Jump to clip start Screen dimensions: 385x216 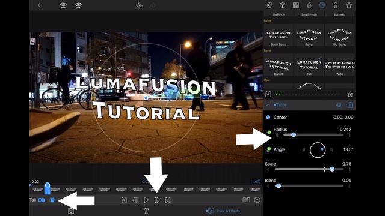click(x=124, y=200)
